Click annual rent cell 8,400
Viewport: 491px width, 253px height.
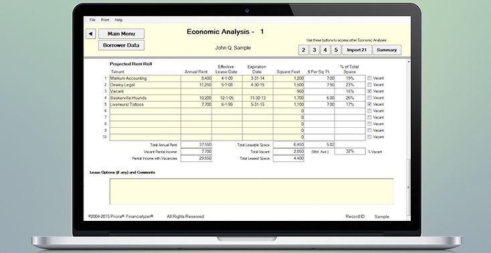[197, 78]
